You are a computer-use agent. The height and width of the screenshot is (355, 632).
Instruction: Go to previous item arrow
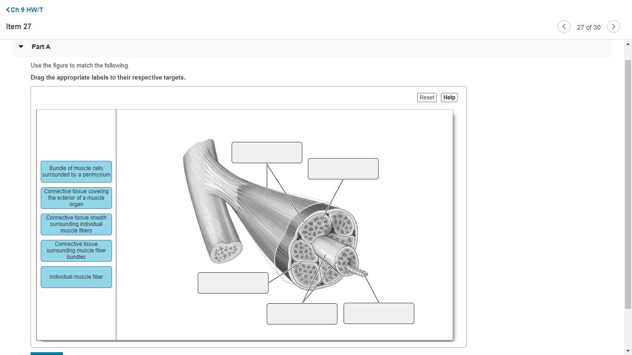point(564,27)
